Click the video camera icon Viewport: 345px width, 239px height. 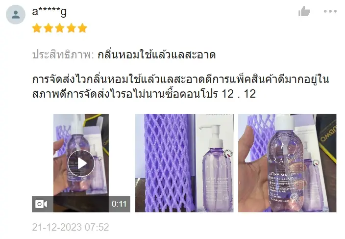(x=41, y=204)
